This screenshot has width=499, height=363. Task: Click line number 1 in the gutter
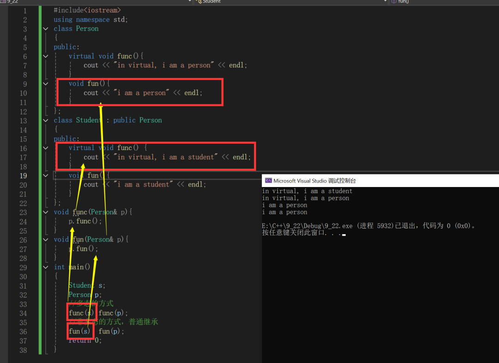(25, 11)
